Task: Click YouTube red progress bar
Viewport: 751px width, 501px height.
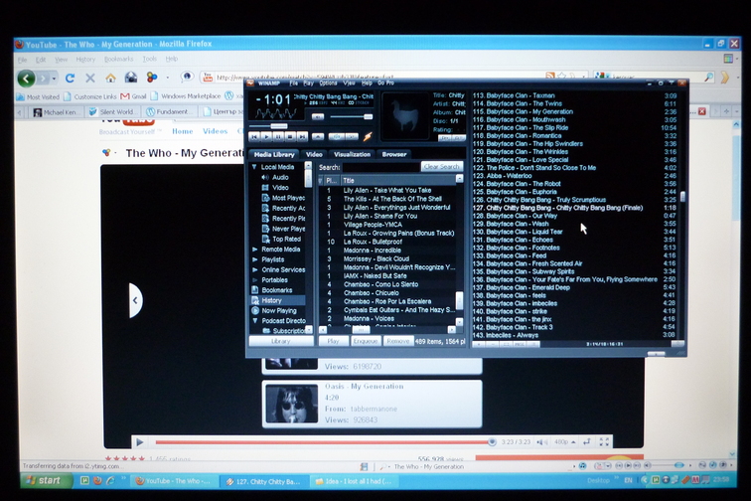Action: [324, 442]
